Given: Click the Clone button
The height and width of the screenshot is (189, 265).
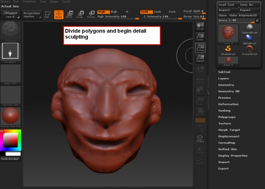Looking at the screenshot, I should tap(223, 15).
